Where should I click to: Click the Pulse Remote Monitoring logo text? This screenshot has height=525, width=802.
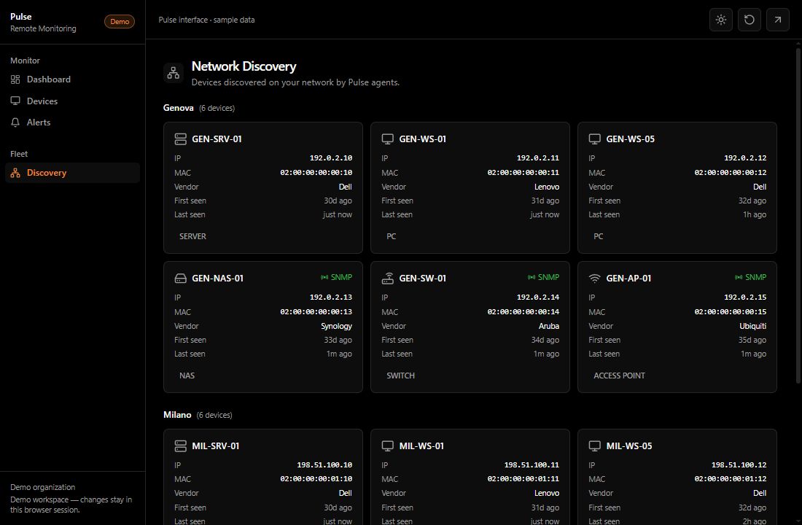tap(43, 23)
